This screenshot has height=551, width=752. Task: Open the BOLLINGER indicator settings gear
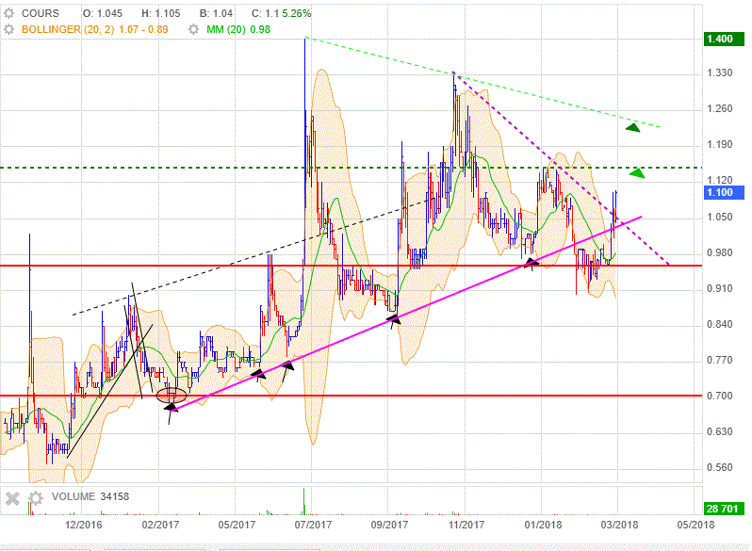pyautogui.click(x=9, y=29)
